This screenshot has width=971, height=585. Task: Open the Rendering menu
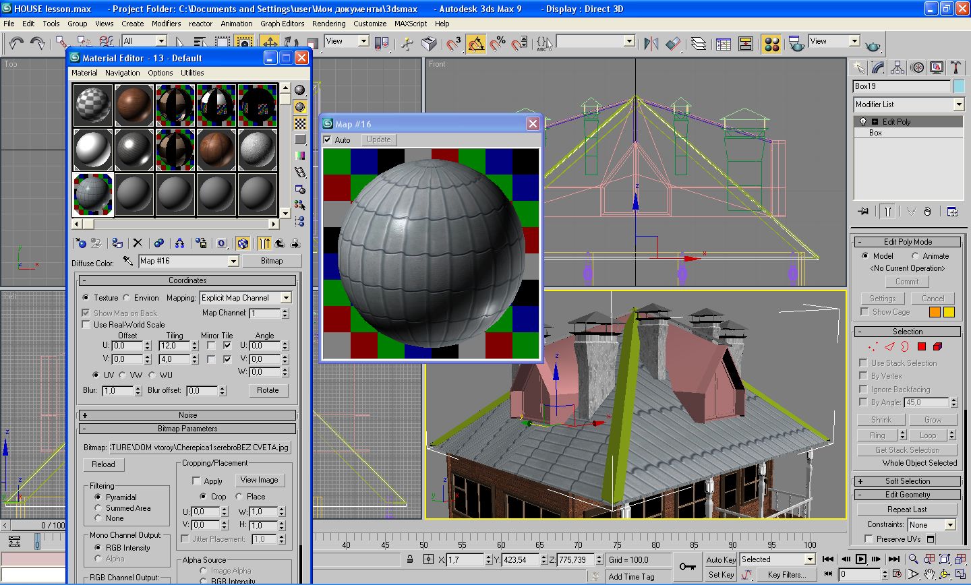pyautogui.click(x=328, y=24)
